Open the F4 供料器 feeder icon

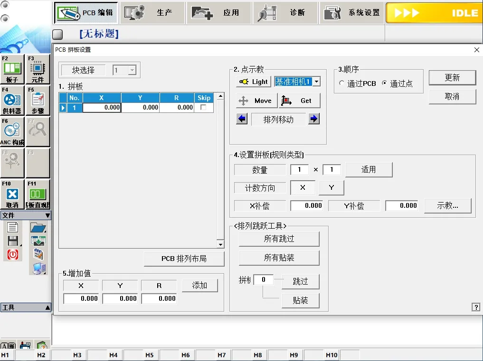(12, 100)
